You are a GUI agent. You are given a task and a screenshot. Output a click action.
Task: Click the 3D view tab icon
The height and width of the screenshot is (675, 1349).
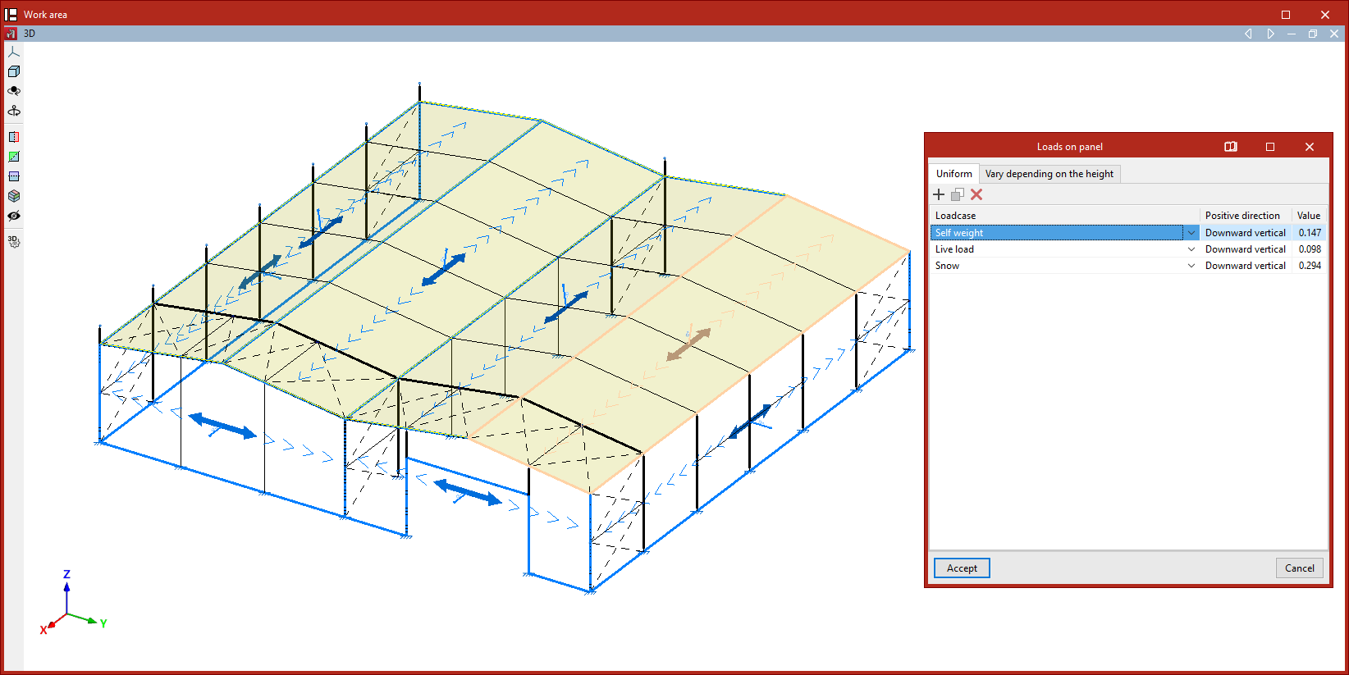(x=11, y=34)
